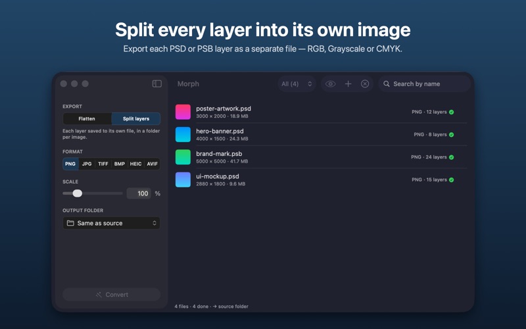Choose HEIC format

[135, 164]
